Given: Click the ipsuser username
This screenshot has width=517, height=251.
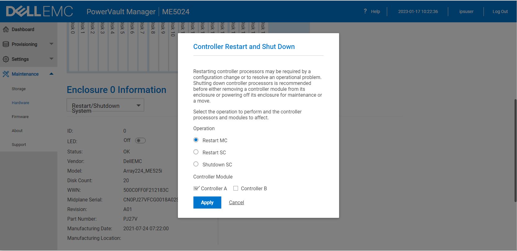Looking at the screenshot, I should 466,11.
